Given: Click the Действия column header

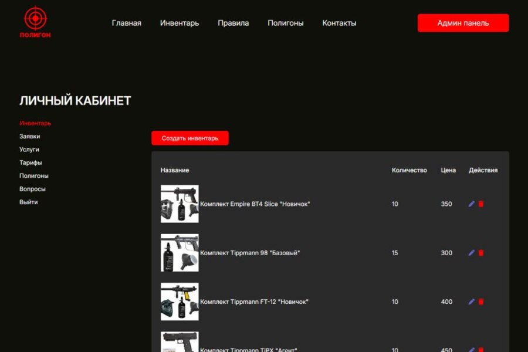Looking at the screenshot, I should [x=483, y=170].
